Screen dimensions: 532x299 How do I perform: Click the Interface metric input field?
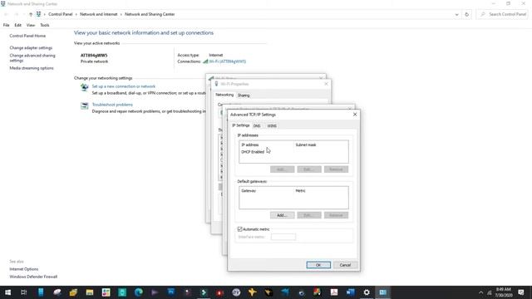(x=283, y=237)
